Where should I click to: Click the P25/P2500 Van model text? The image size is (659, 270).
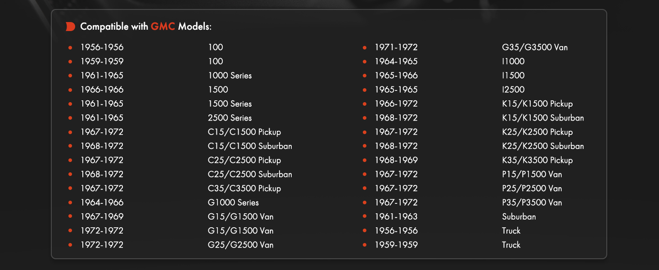[x=532, y=189]
